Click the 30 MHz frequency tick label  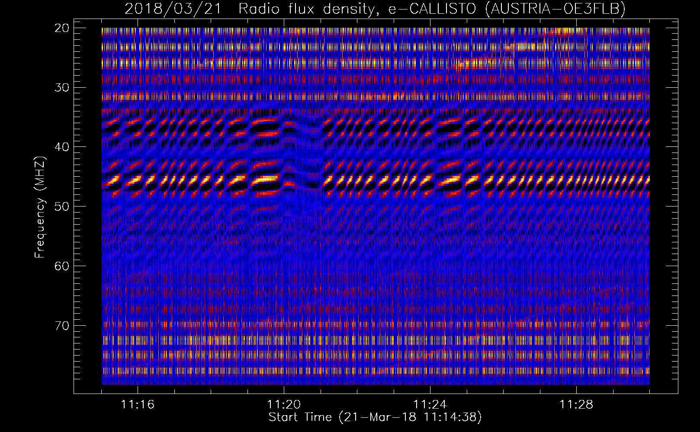[62, 88]
